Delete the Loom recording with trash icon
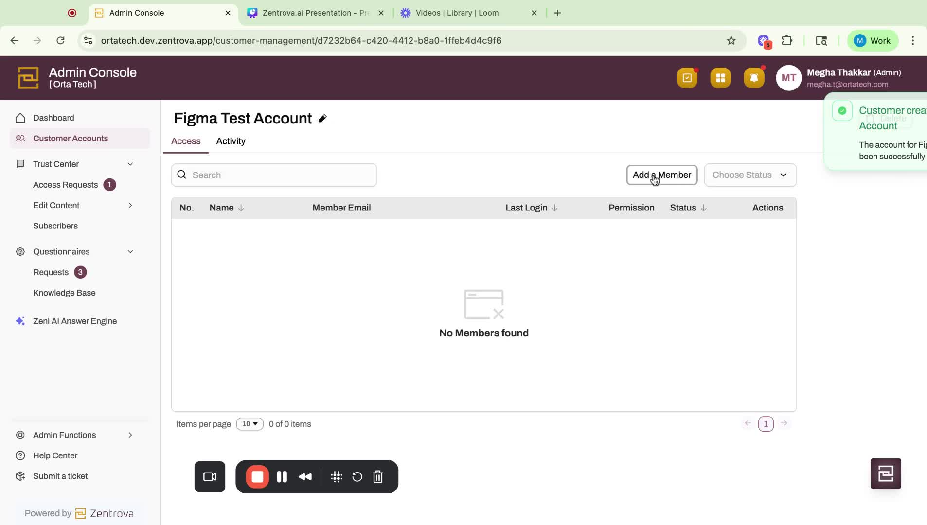Screen dimensions: 927x525 (x=378, y=477)
